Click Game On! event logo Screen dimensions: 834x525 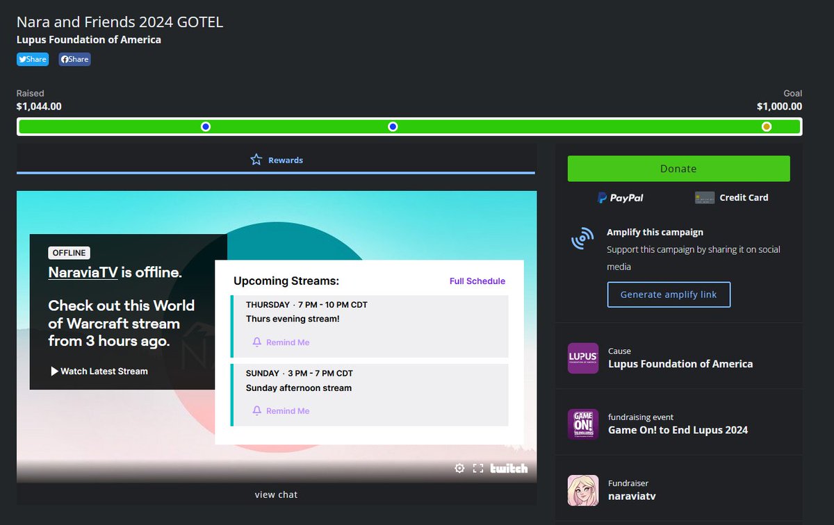583,424
